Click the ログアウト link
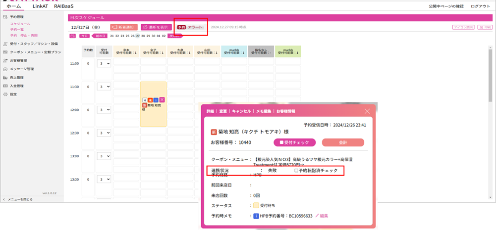This screenshot has width=496, height=230. click(481, 6)
